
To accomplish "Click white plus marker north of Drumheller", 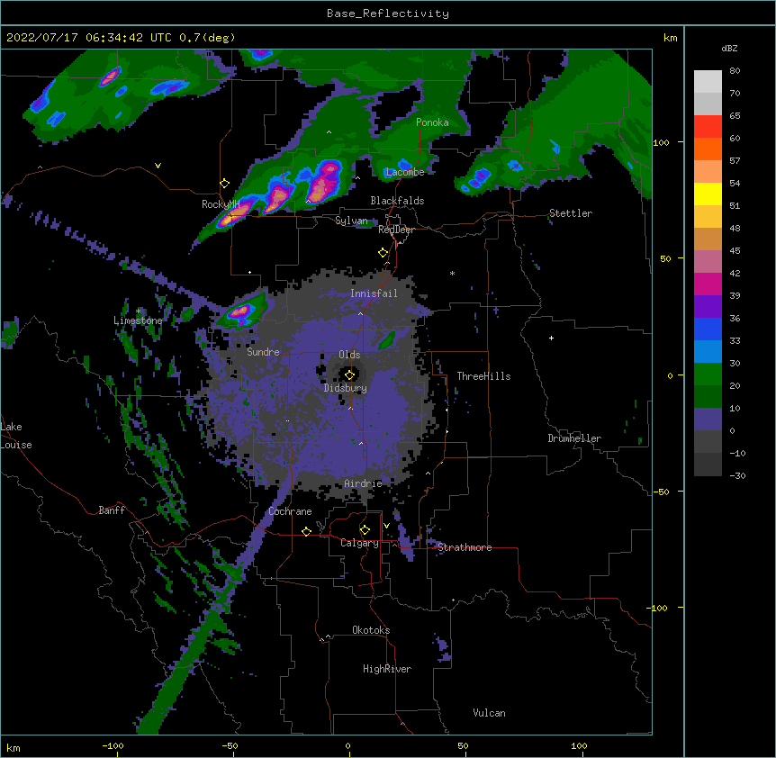I will [551, 338].
